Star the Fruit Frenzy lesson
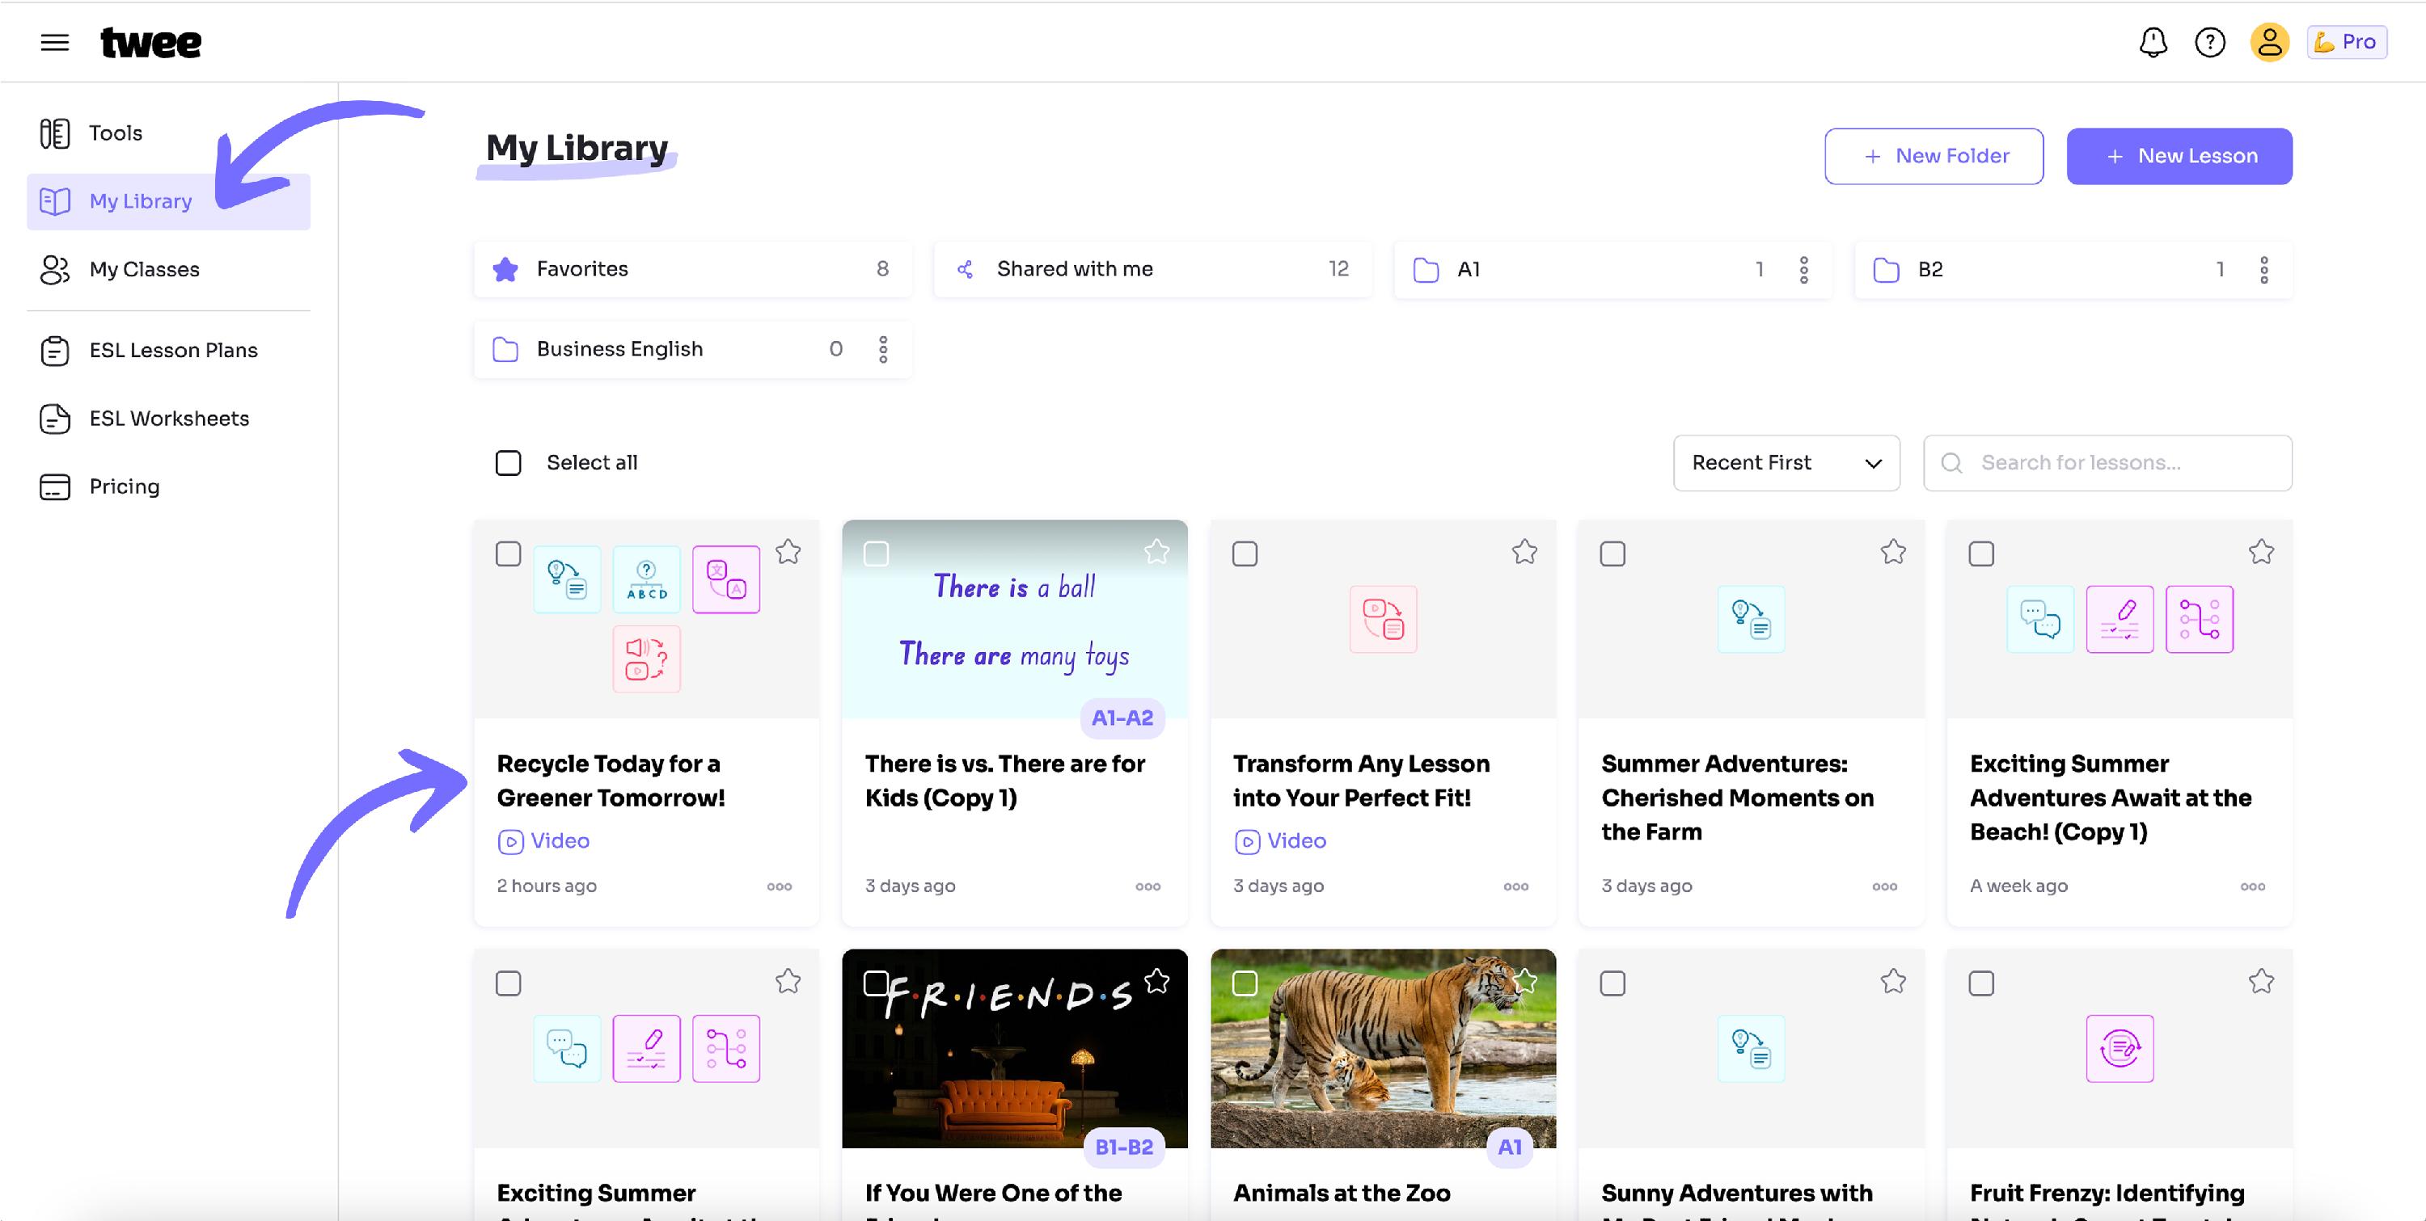This screenshot has height=1221, width=2426. [x=2261, y=982]
